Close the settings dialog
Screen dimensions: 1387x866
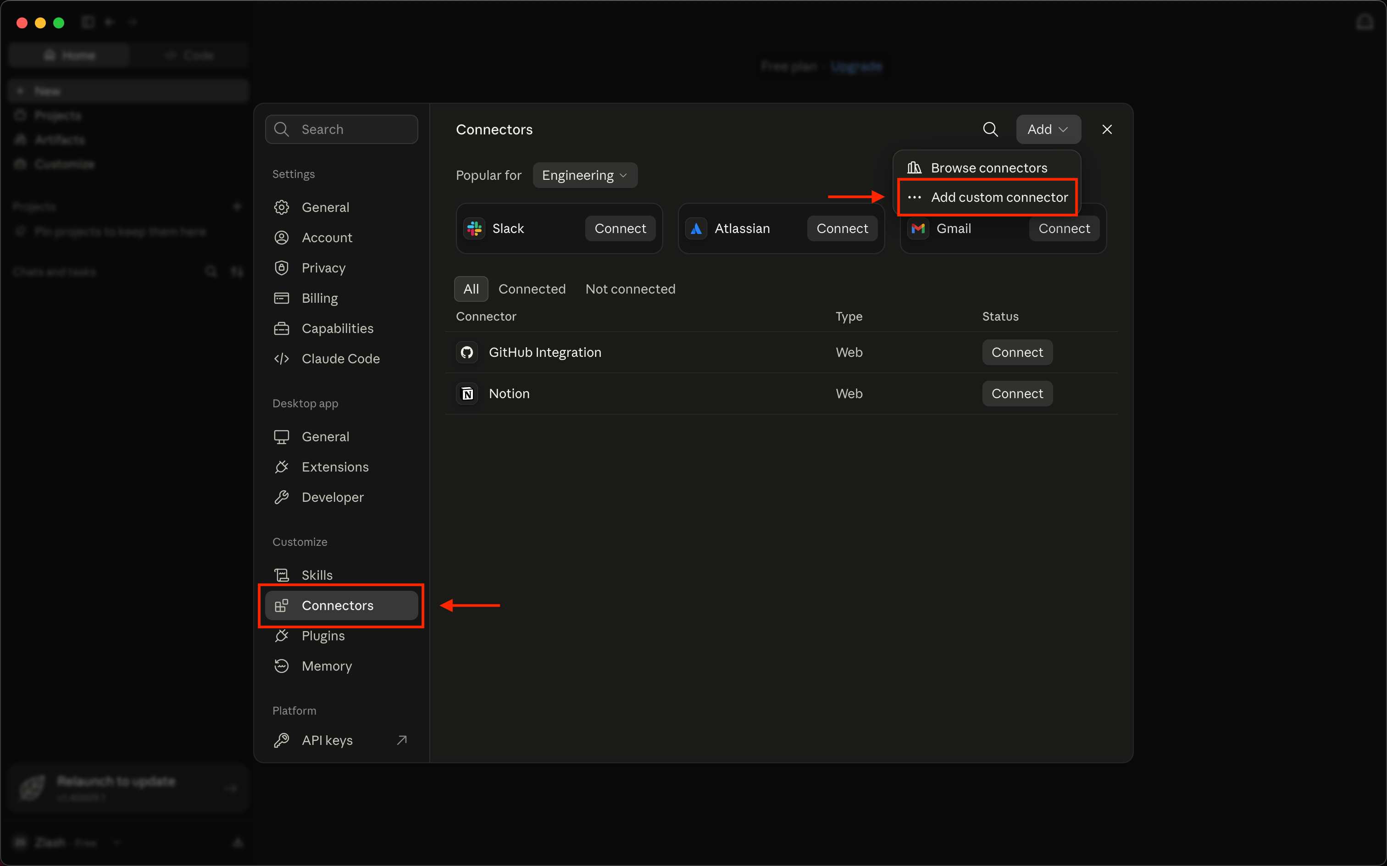[x=1107, y=129]
